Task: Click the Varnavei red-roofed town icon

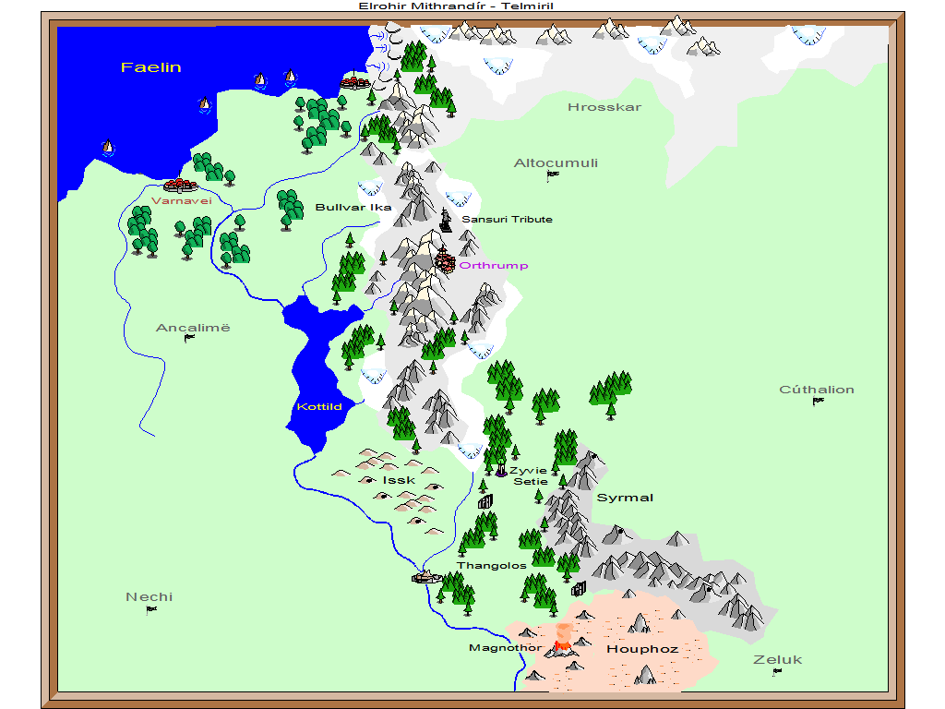Action: (180, 185)
